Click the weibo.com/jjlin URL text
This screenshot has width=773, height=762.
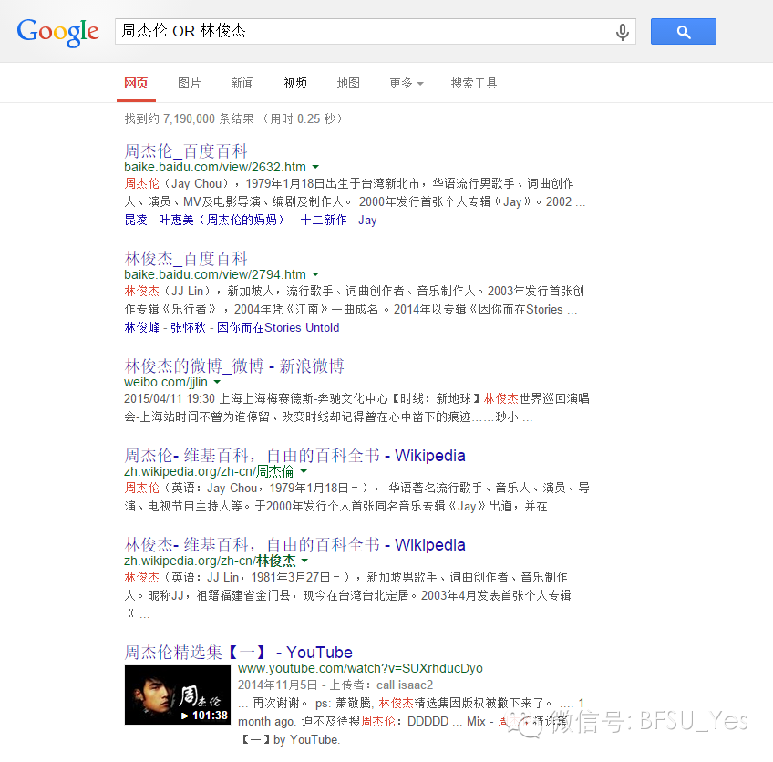click(x=166, y=382)
